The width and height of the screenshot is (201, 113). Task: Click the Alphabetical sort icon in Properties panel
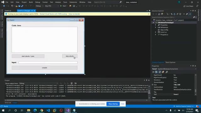(156, 72)
